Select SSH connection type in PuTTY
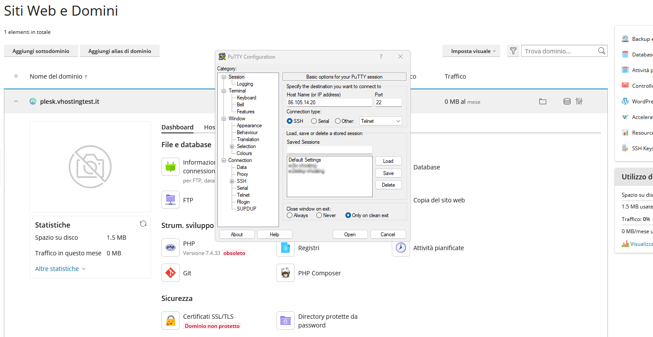The image size is (653, 337). pos(290,121)
